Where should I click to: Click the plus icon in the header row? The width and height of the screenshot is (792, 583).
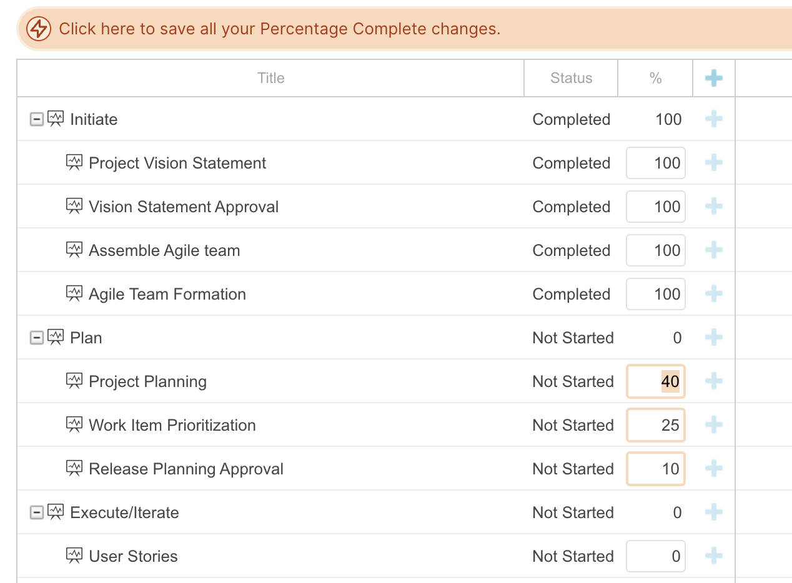(x=714, y=78)
